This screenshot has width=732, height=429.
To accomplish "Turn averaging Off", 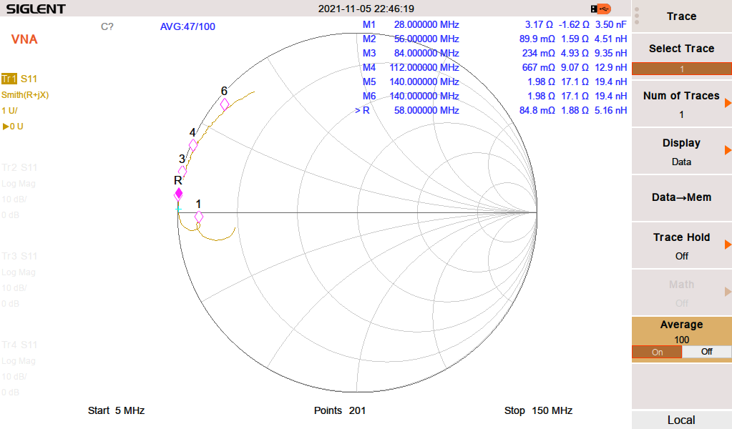I will pos(706,352).
